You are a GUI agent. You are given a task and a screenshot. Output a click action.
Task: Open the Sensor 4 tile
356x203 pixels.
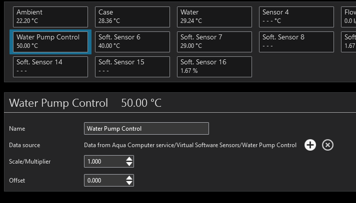[x=296, y=16]
